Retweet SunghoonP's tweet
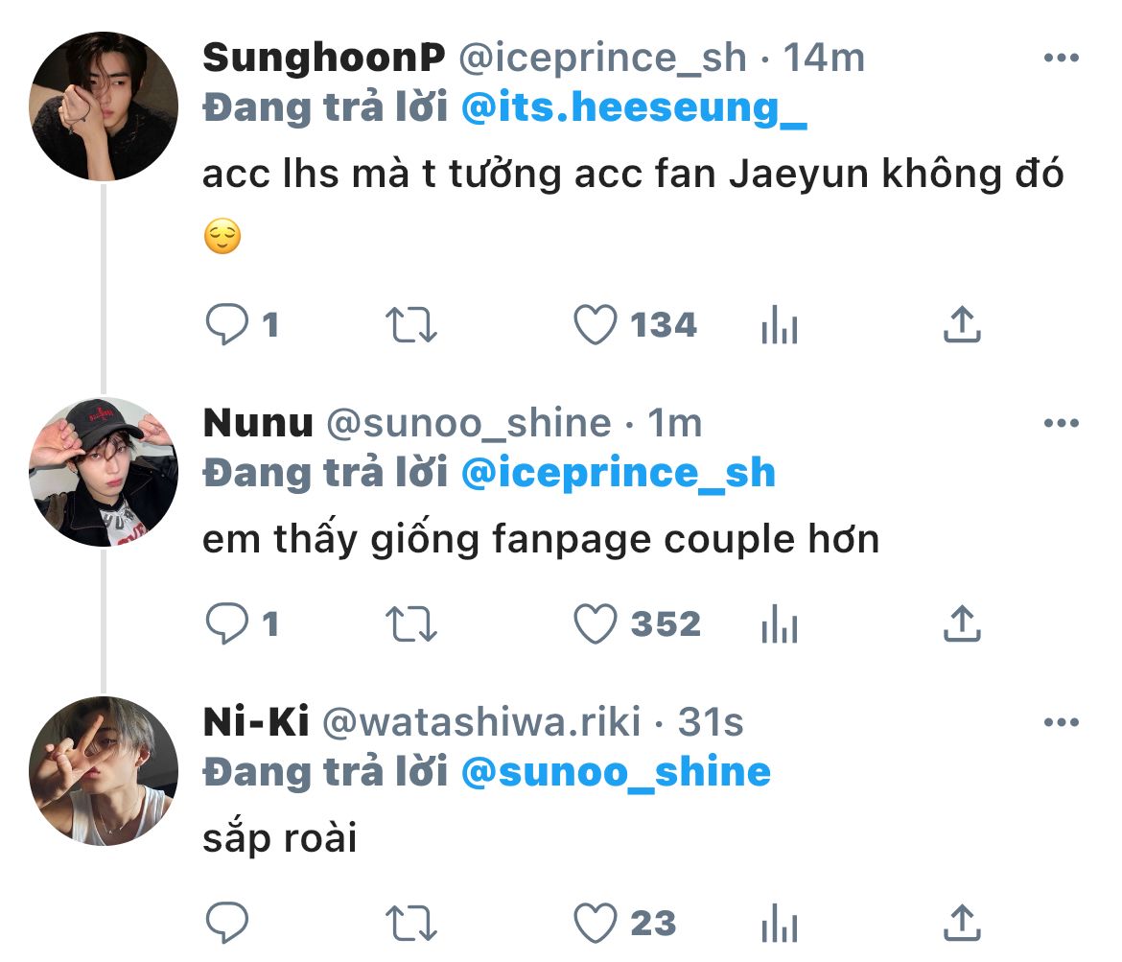Viewport: 1122px width, 962px height. tap(411, 325)
